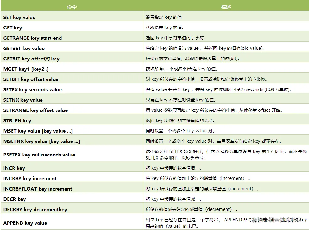Select description 当且仅当所有给定 key 都不存在
The width and height of the screenshot is (309, 230).
(x=214, y=141)
